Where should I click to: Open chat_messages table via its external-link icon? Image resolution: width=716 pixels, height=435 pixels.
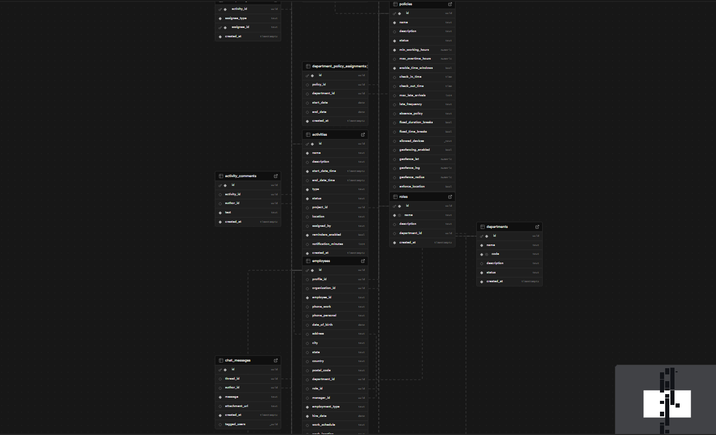tap(276, 360)
